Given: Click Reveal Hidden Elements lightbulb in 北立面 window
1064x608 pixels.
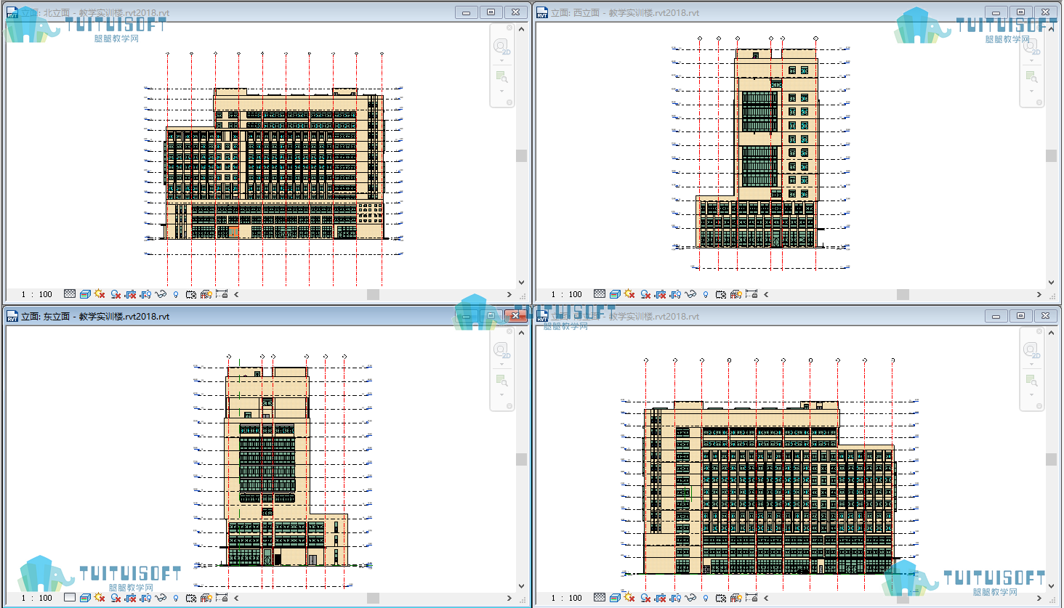Looking at the screenshot, I should (176, 294).
